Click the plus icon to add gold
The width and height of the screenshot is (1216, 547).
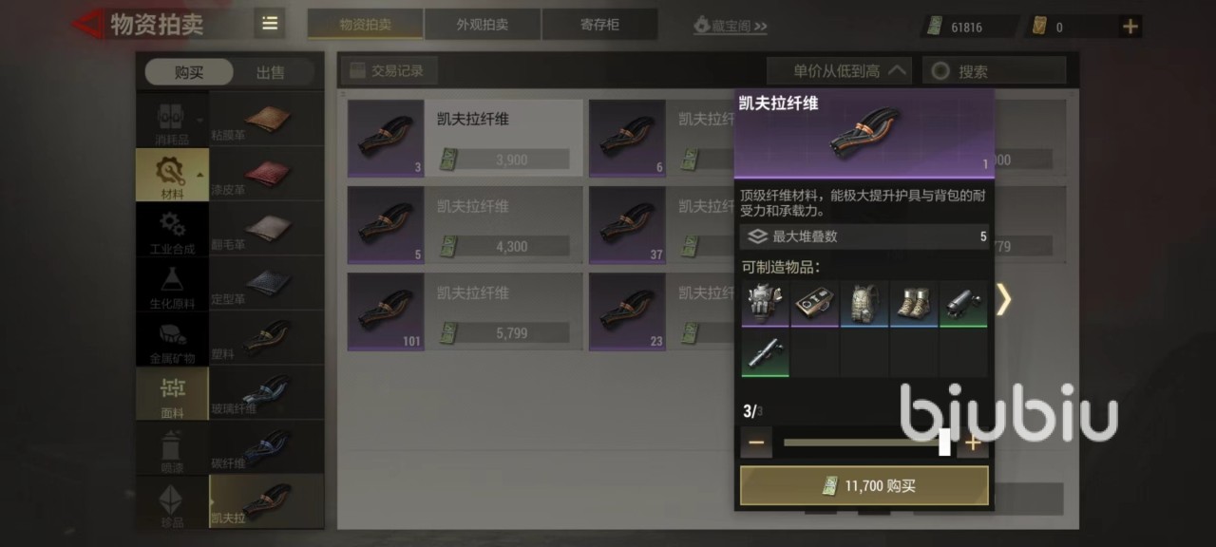[1130, 27]
